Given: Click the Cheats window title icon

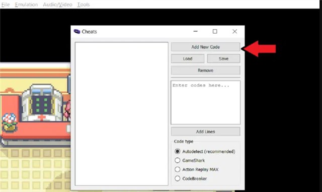Looking at the screenshot, I should pyautogui.click(x=77, y=31).
